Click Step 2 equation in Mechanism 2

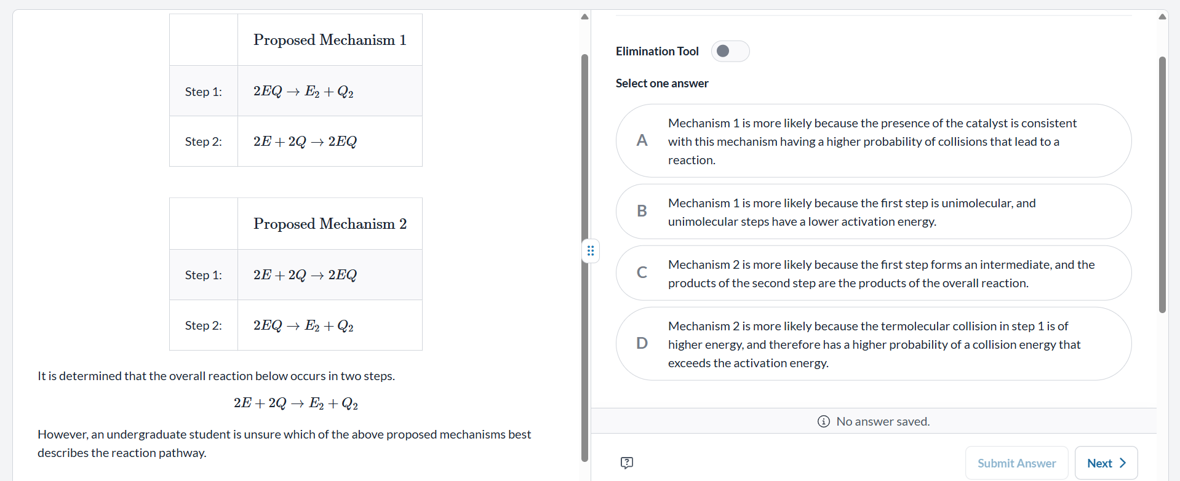[303, 325]
